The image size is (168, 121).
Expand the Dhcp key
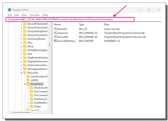[21, 47]
